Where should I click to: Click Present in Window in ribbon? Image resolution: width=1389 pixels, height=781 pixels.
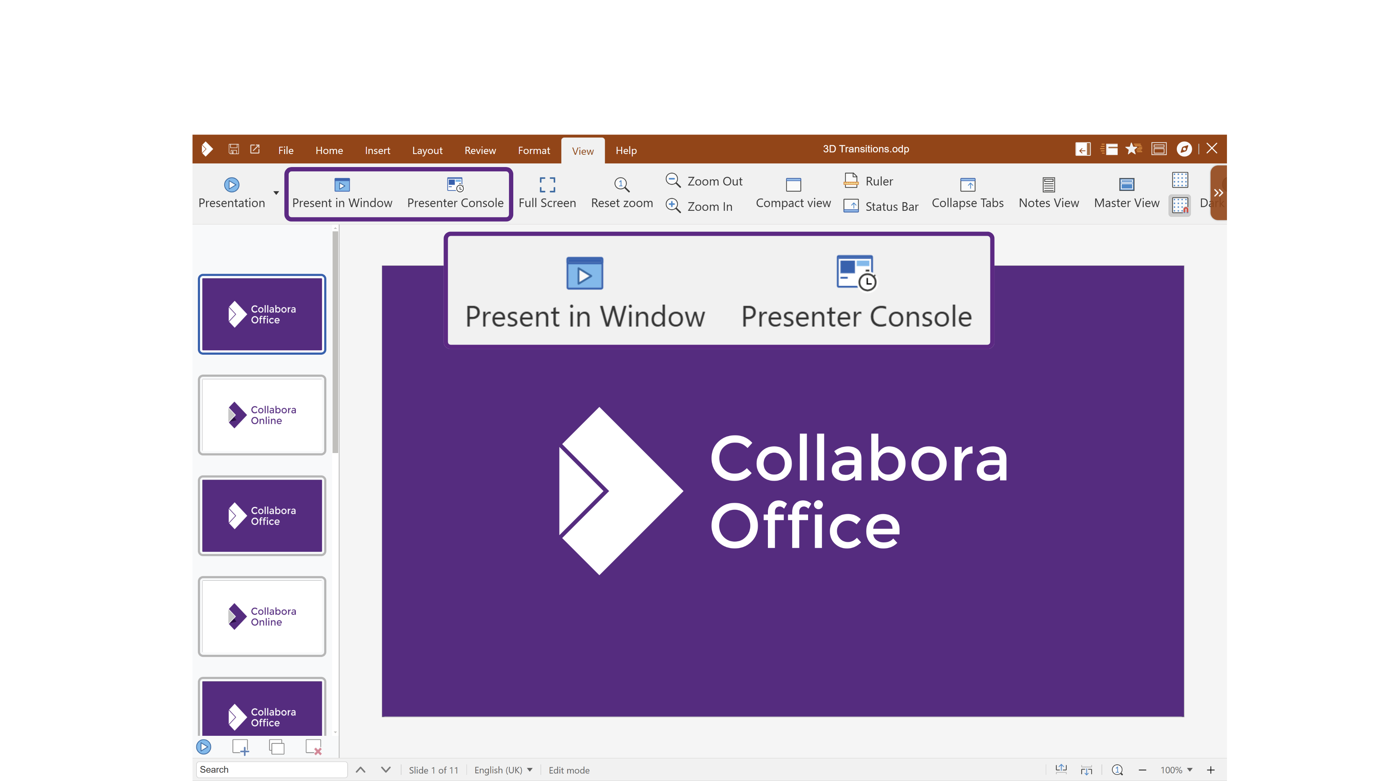tap(342, 193)
